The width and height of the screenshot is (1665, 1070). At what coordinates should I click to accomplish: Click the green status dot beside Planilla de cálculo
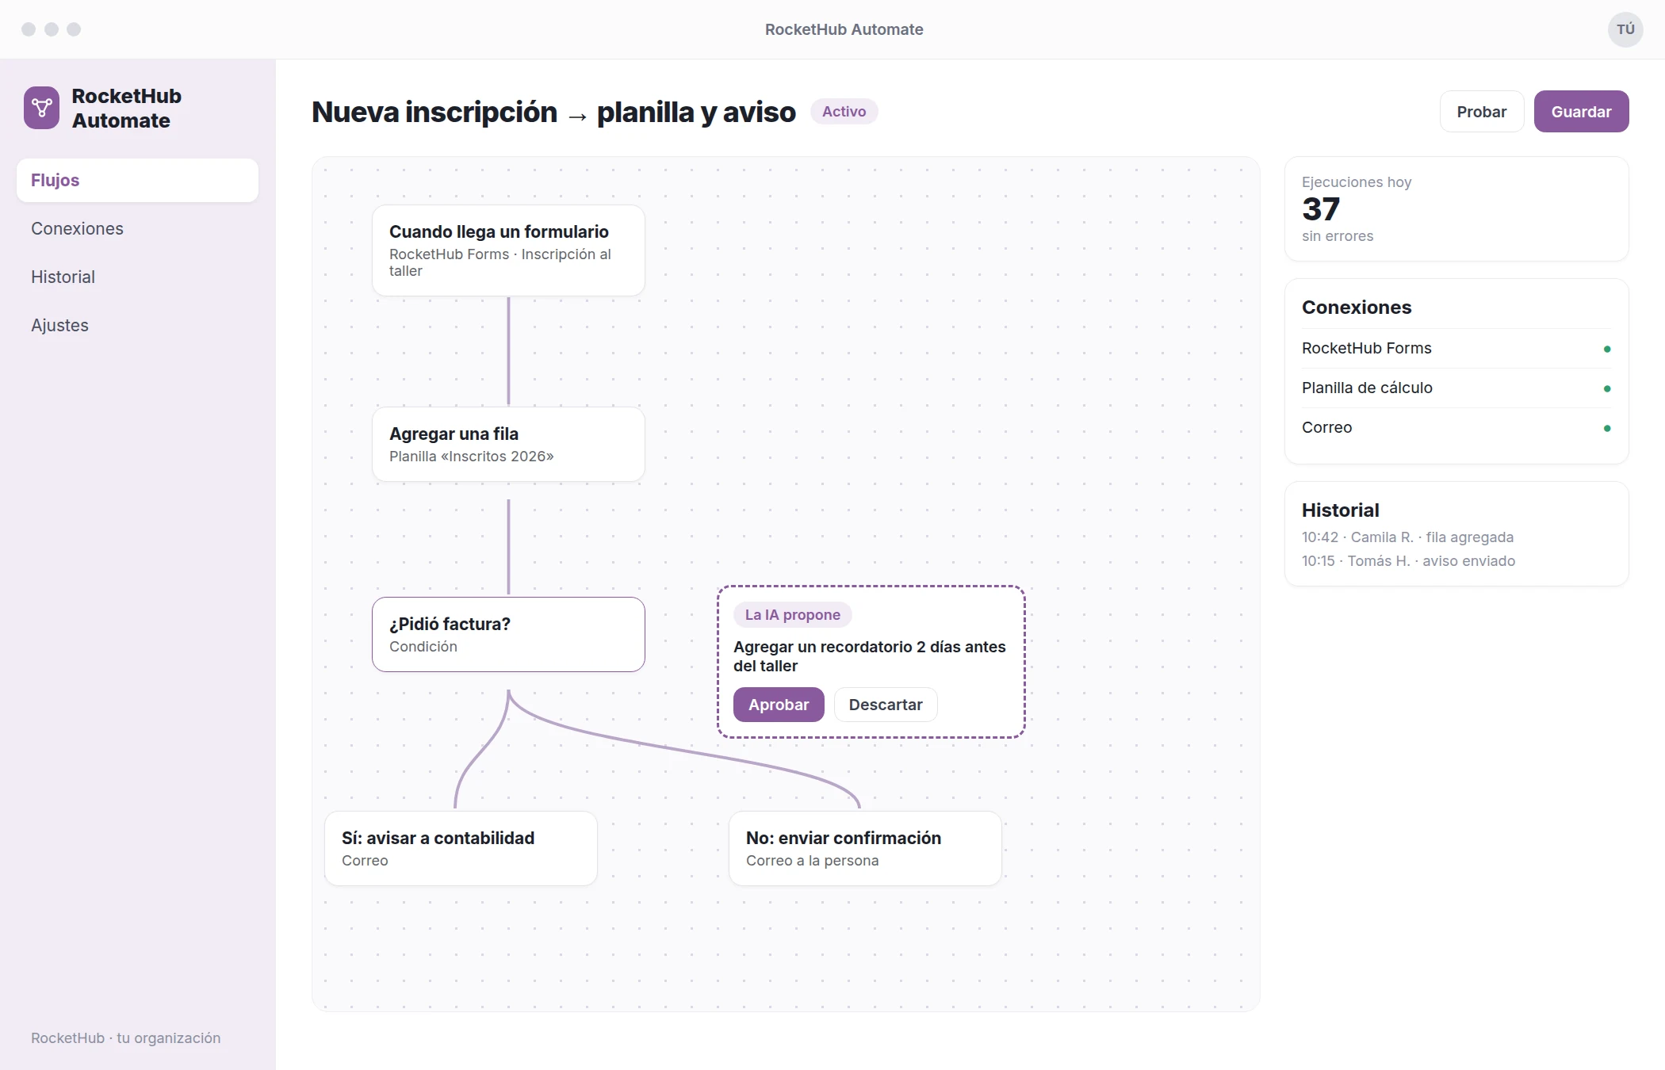[1607, 388]
